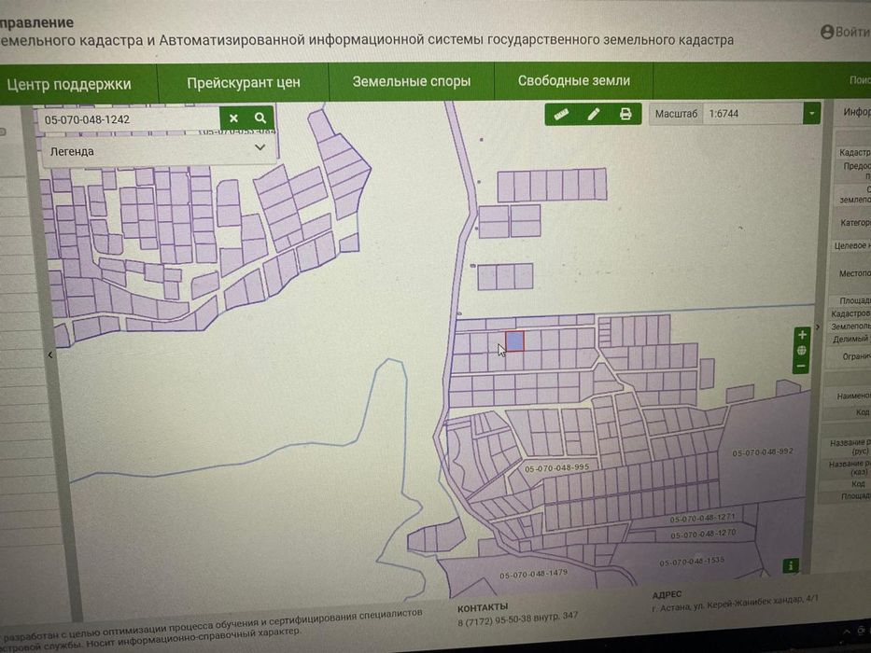Select the pencil drawing tool
Viewport: 871px width, 653px height.
(593, 115)
